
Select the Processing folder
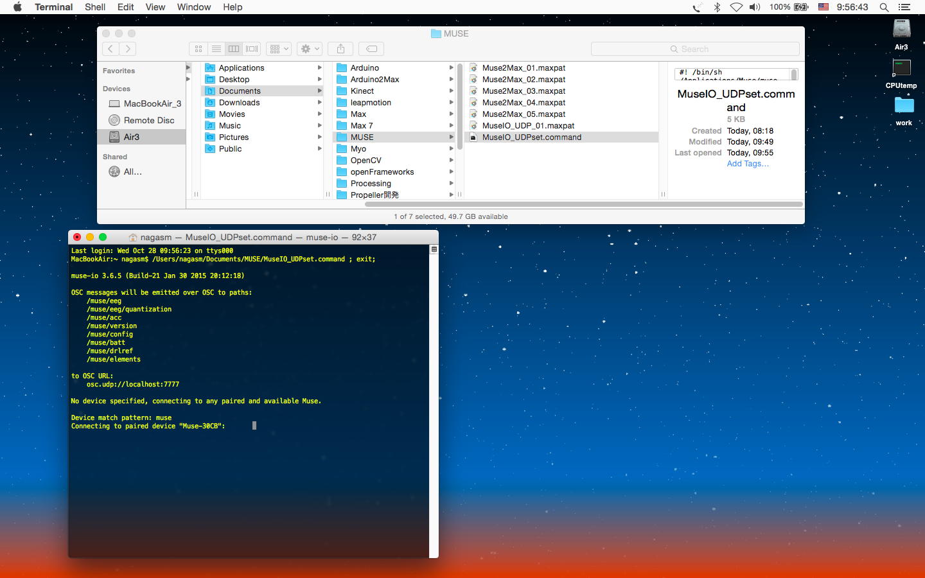click(x=371, y=184)
